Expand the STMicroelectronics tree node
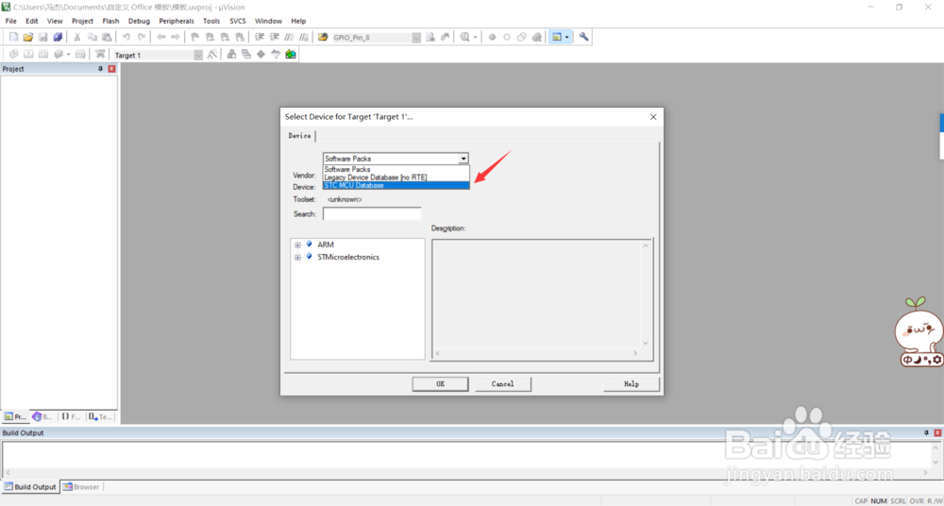The width and height of the screenshot is (944, 506). (297, 257)
